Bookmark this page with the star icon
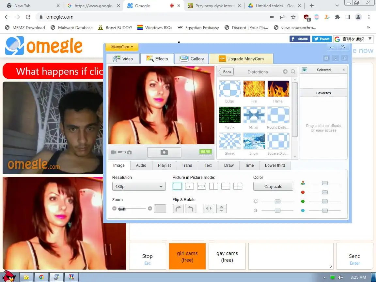The height and width of the screenshot is (282, 376). [x=293, y=17]
